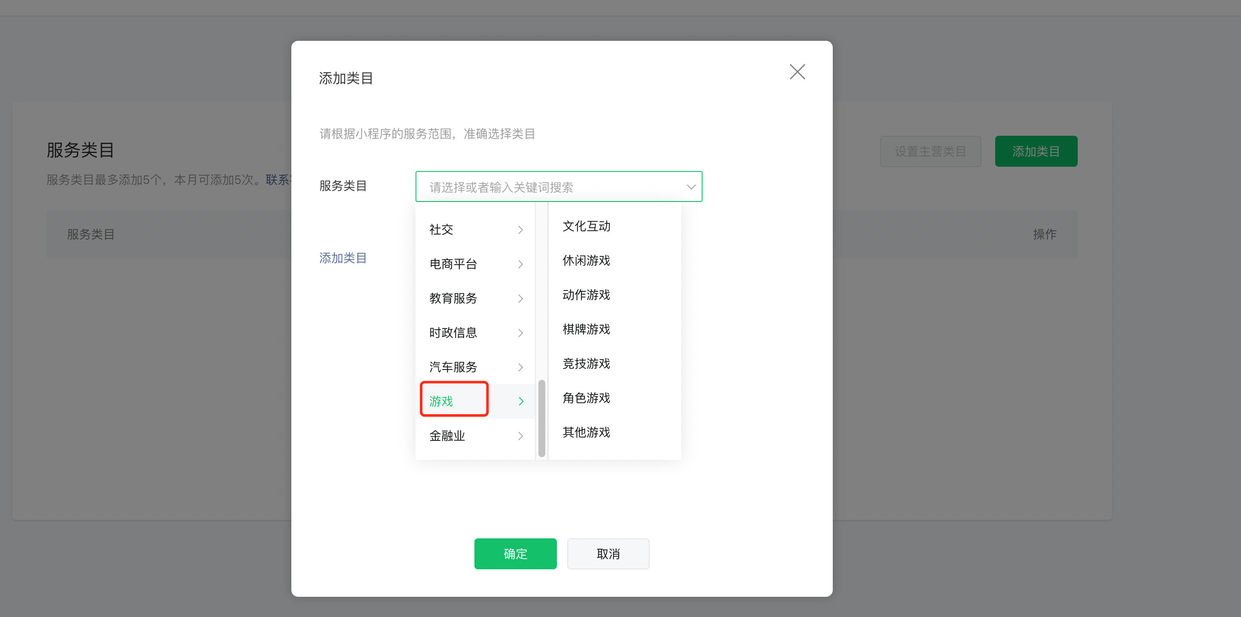Expand the 汽车服务 category arrow
This screenshot has height=617, width=1241.
(520, 367)
